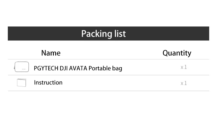The width and height of the screenshot is (217, 116).
Task: Click the word PGYTECH in bag name
Action: click(46, 68)
